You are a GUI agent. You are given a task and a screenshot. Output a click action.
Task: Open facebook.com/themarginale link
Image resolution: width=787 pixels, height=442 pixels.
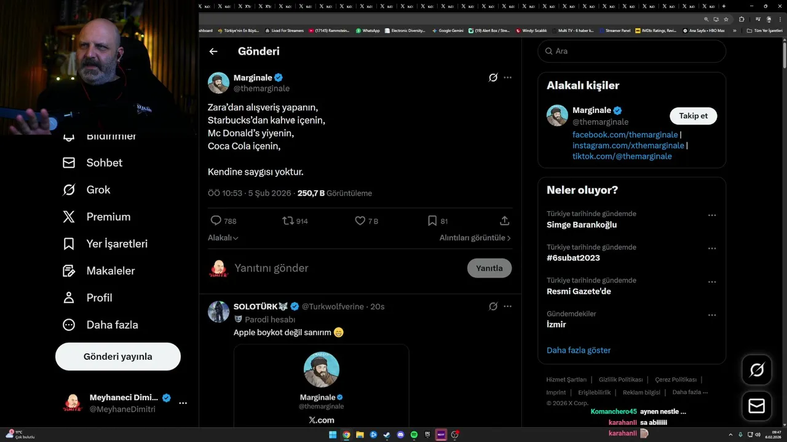pos(625,134)
